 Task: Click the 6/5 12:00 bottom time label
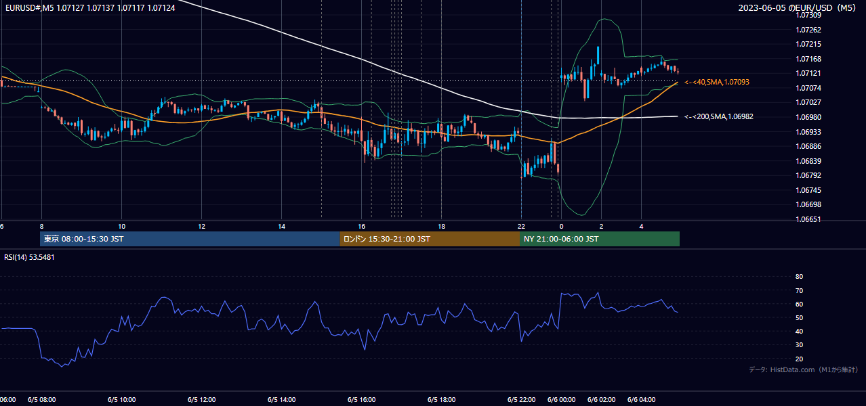tap(201, 400)
